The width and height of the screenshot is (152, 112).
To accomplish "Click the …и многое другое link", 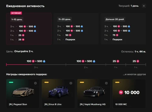I will click(x=134, y=74).
